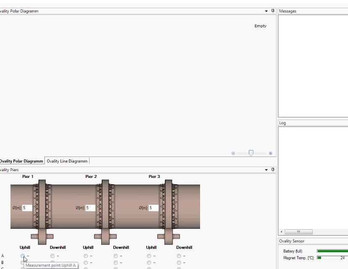Switch to Ovality Polar Diagramm tab
Image resolution: width=348 pixels, height=269 pixels.
coord(21,161)
